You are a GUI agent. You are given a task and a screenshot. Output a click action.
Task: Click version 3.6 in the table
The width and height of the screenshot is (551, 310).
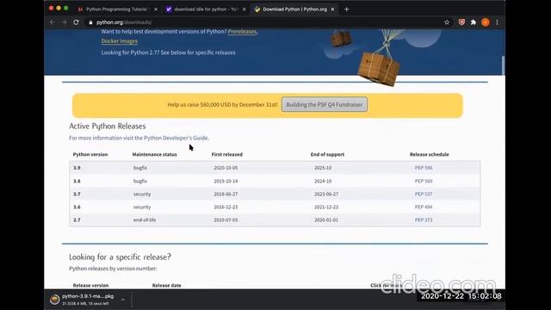tap(77, 207)
